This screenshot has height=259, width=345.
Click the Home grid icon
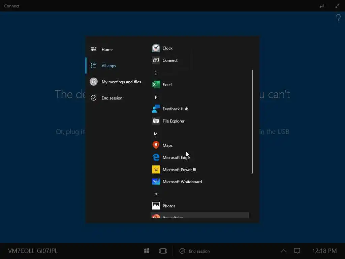pyautogui.click(x=94, y=49)
